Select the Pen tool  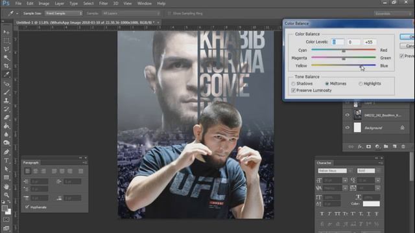(x=6, y=152)
